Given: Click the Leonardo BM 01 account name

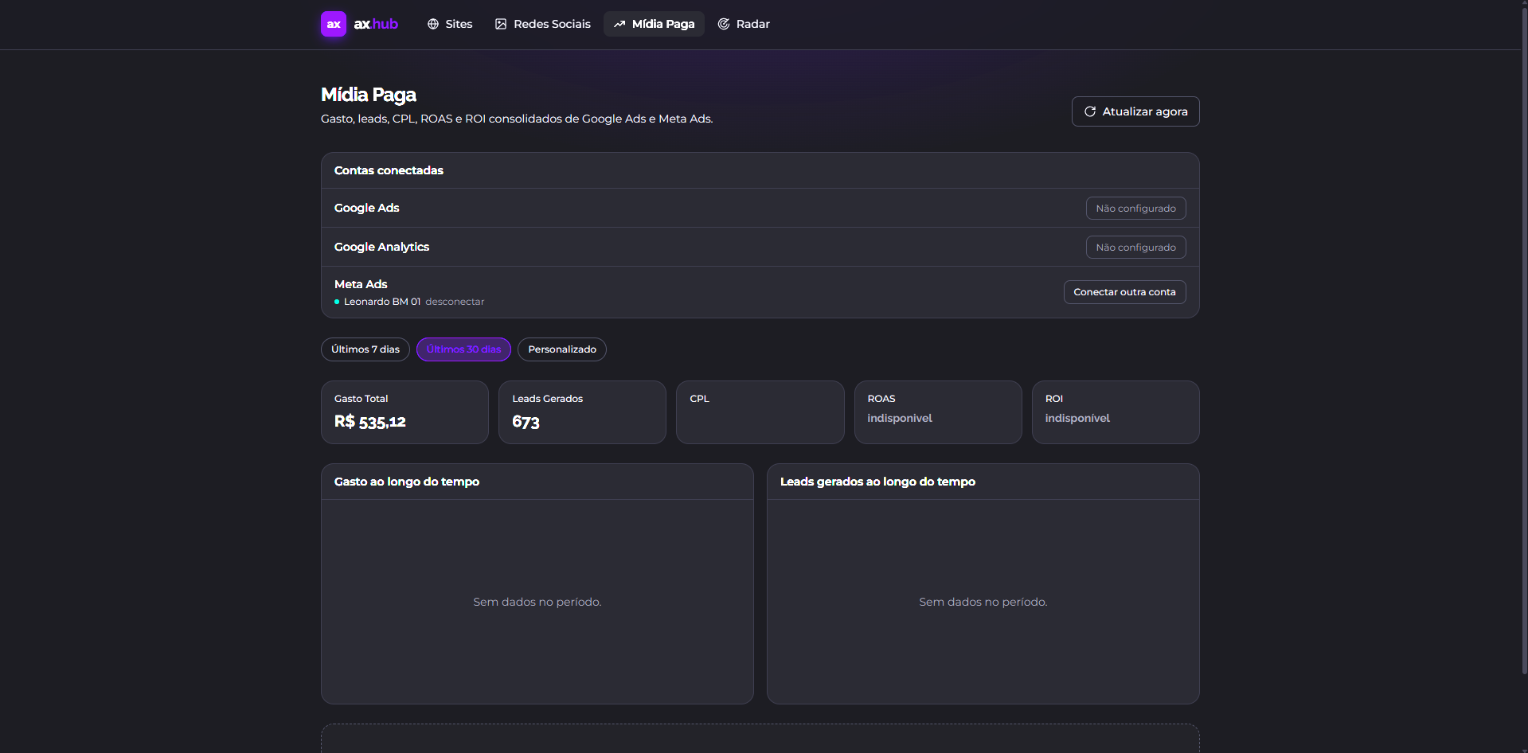Looking at the screenshot, I should point(382,302).
